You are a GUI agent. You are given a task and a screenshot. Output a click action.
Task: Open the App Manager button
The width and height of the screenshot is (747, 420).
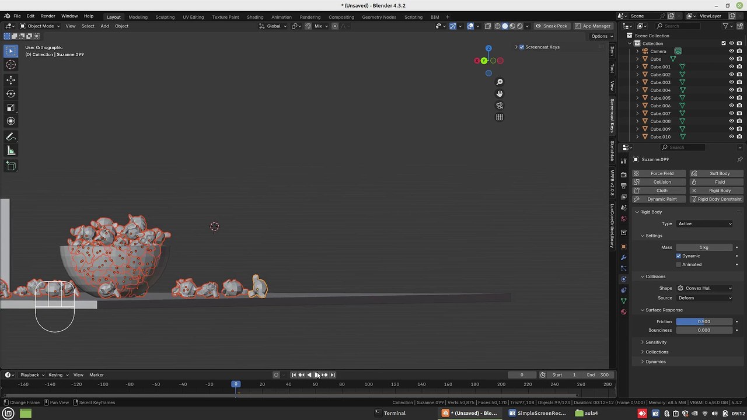(x=592, y=26)
